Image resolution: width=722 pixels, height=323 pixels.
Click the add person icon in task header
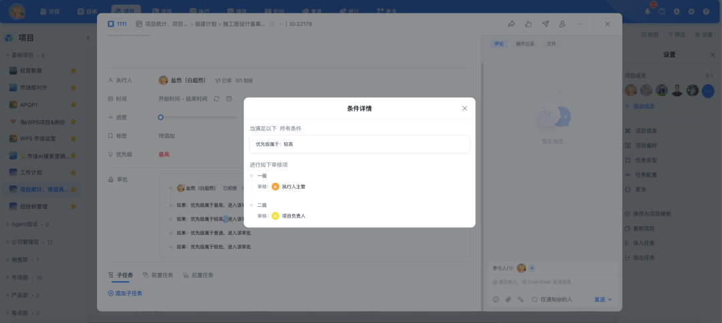[x=562, y=24]
